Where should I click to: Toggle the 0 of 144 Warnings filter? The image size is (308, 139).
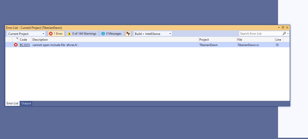[x=82, y=34]
